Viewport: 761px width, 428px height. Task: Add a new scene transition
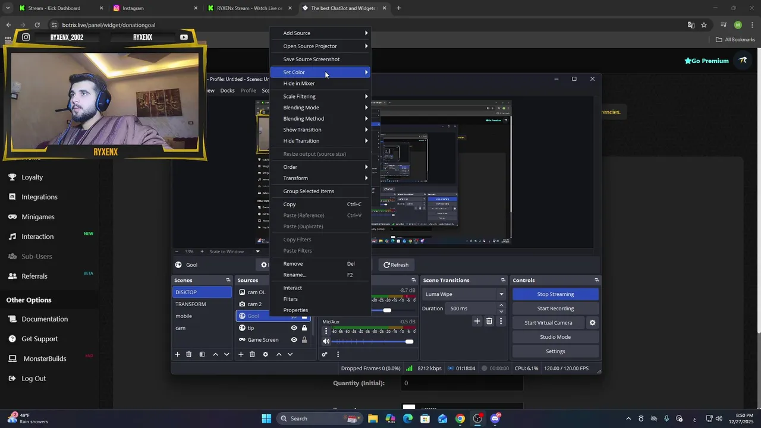point(477,321)
